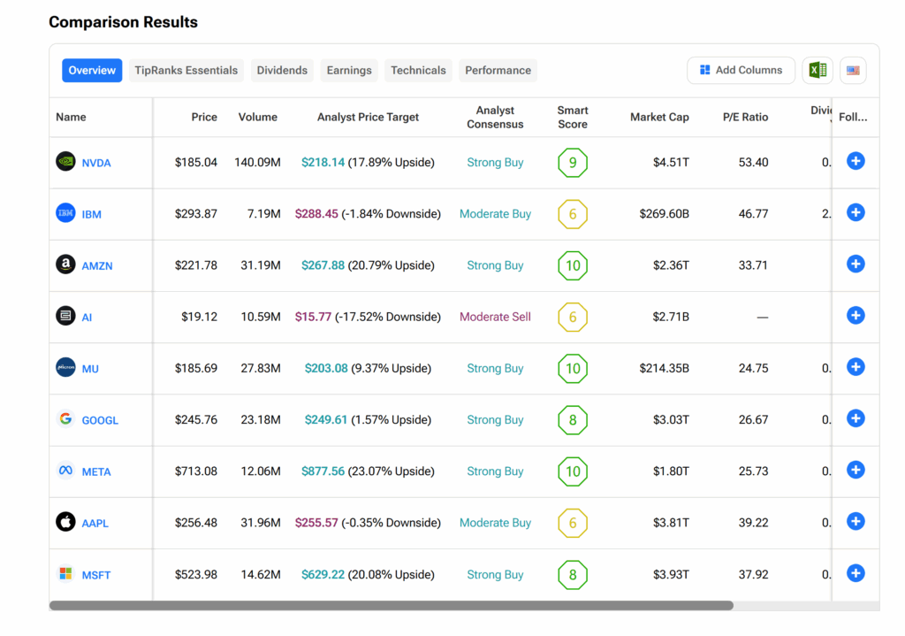This screenshot has width=905, height=636.
Task: Click IBM's Moderate Buy consensus
Action: [x=495, y=214]
